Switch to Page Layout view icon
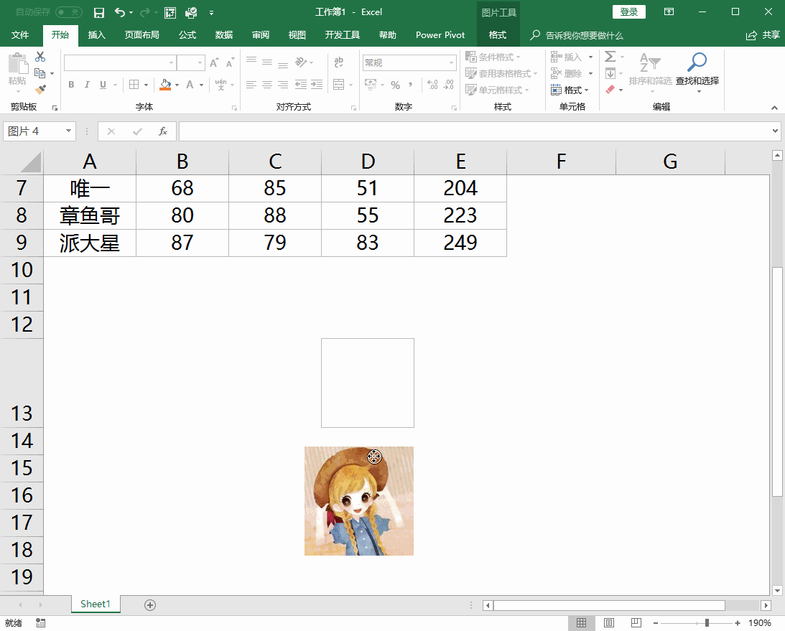Image resolution: width=785 pixels, height=631 pixels. (x=609, y=623)
